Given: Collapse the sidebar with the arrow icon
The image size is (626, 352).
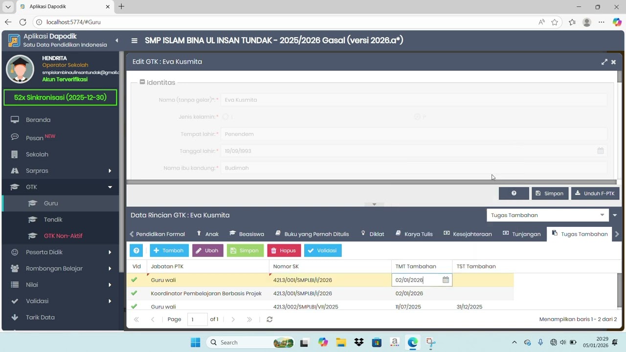Looking at the screenshot, I should pyautogui.click(x=116, y=40).
